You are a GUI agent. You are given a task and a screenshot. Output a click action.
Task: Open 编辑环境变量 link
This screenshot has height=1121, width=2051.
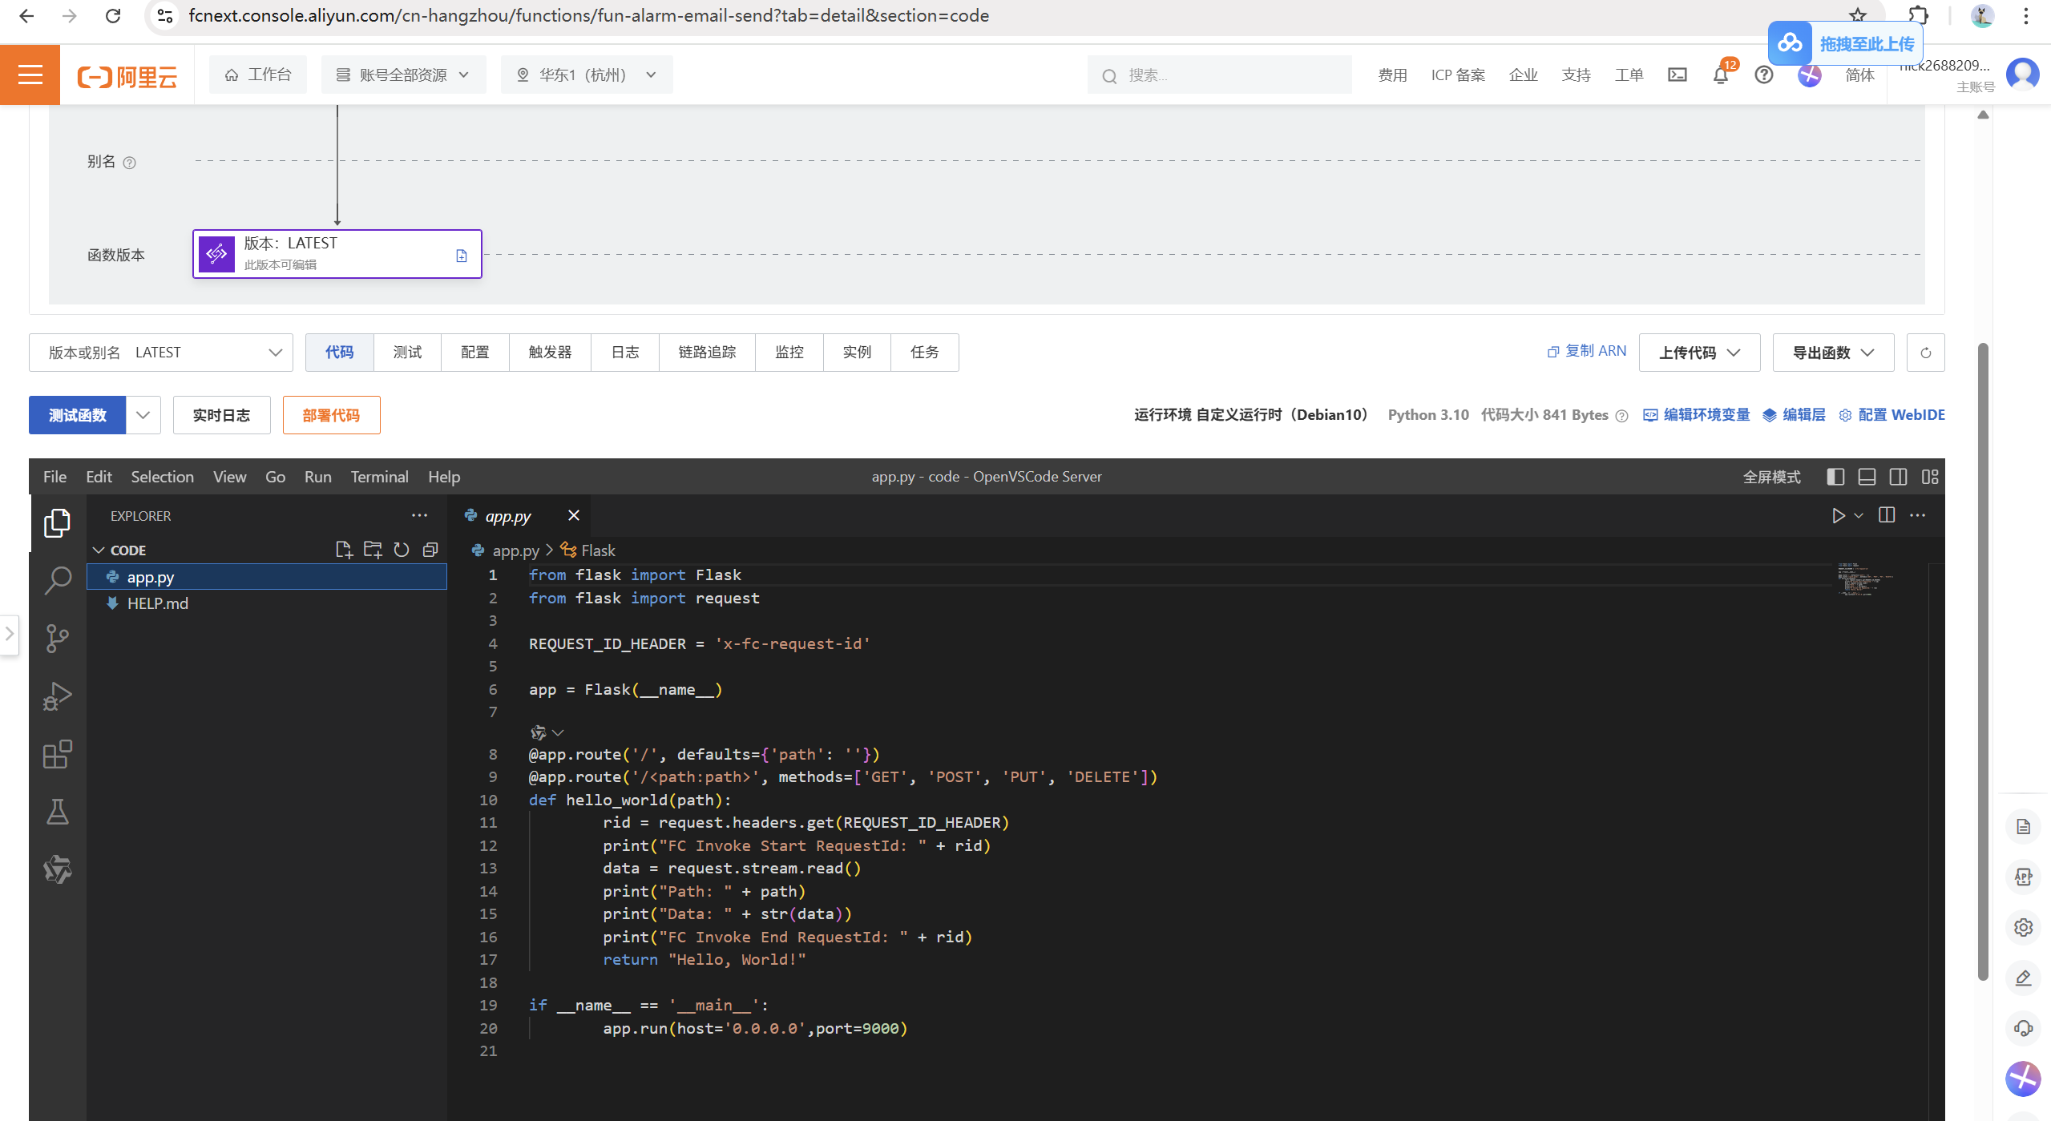(1696, 415)
